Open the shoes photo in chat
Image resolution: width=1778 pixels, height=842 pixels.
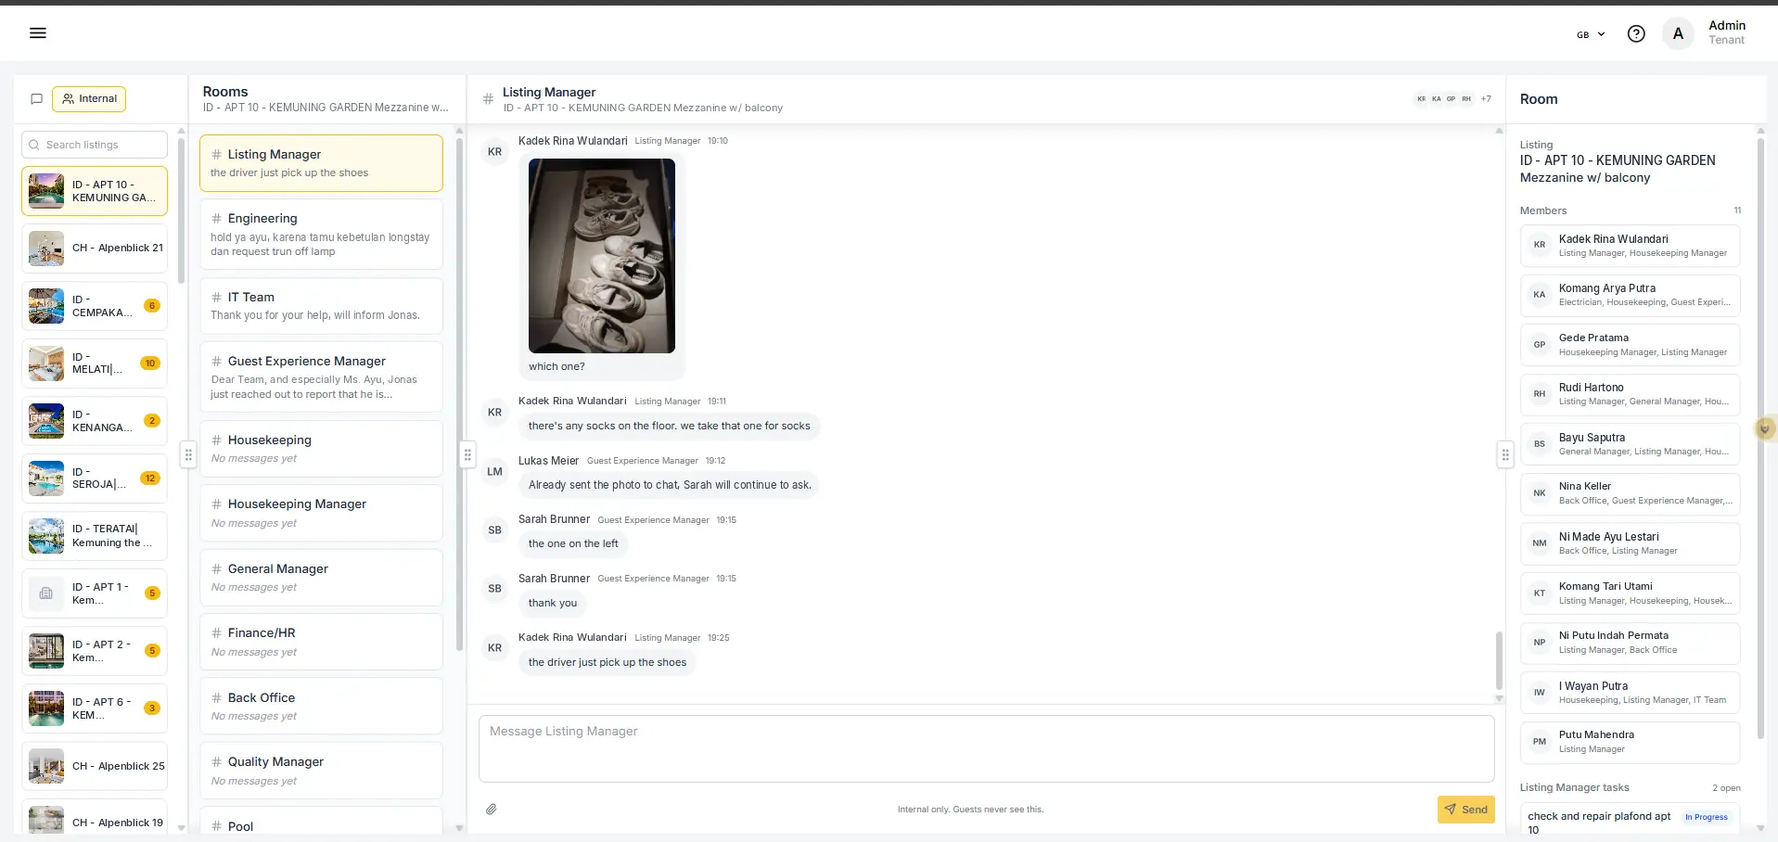click(602, 256)
